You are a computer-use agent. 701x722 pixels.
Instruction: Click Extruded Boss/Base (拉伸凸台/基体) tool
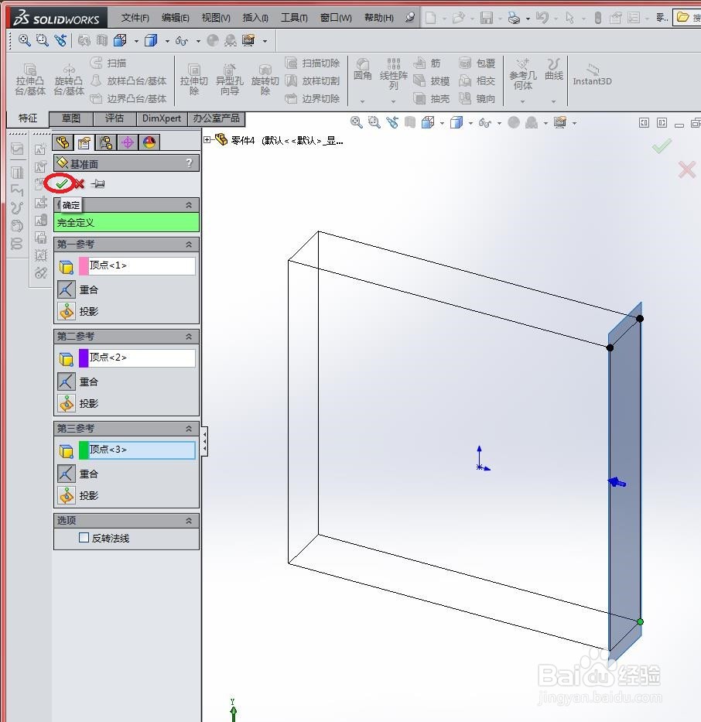point(30,80)
